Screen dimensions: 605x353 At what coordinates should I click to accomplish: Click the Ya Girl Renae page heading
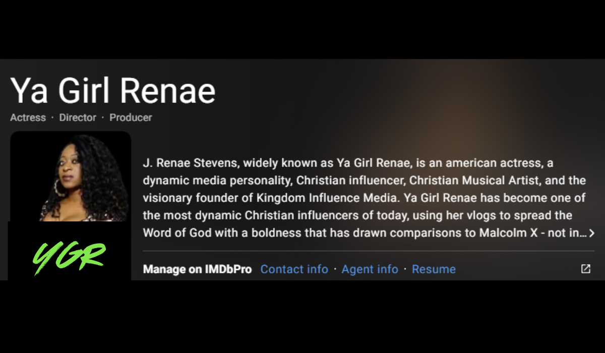112,91
